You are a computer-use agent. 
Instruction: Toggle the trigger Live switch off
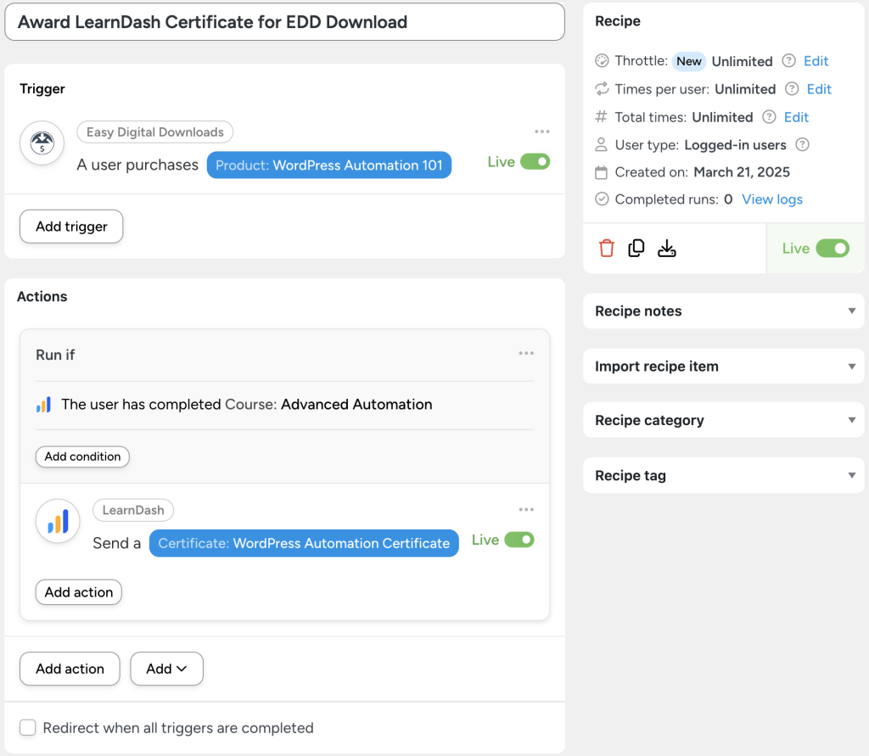(x=535, y=161)
